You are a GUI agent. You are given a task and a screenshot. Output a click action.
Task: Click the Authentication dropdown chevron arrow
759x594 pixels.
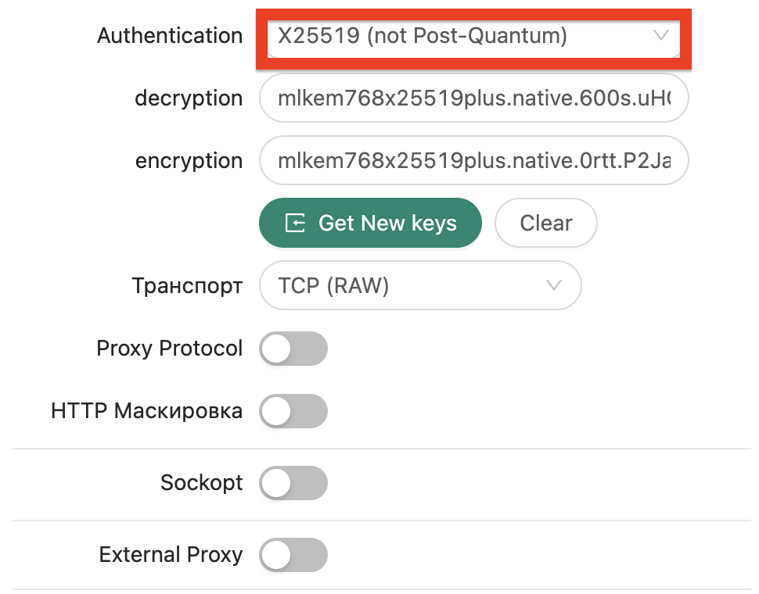point(660,36)
